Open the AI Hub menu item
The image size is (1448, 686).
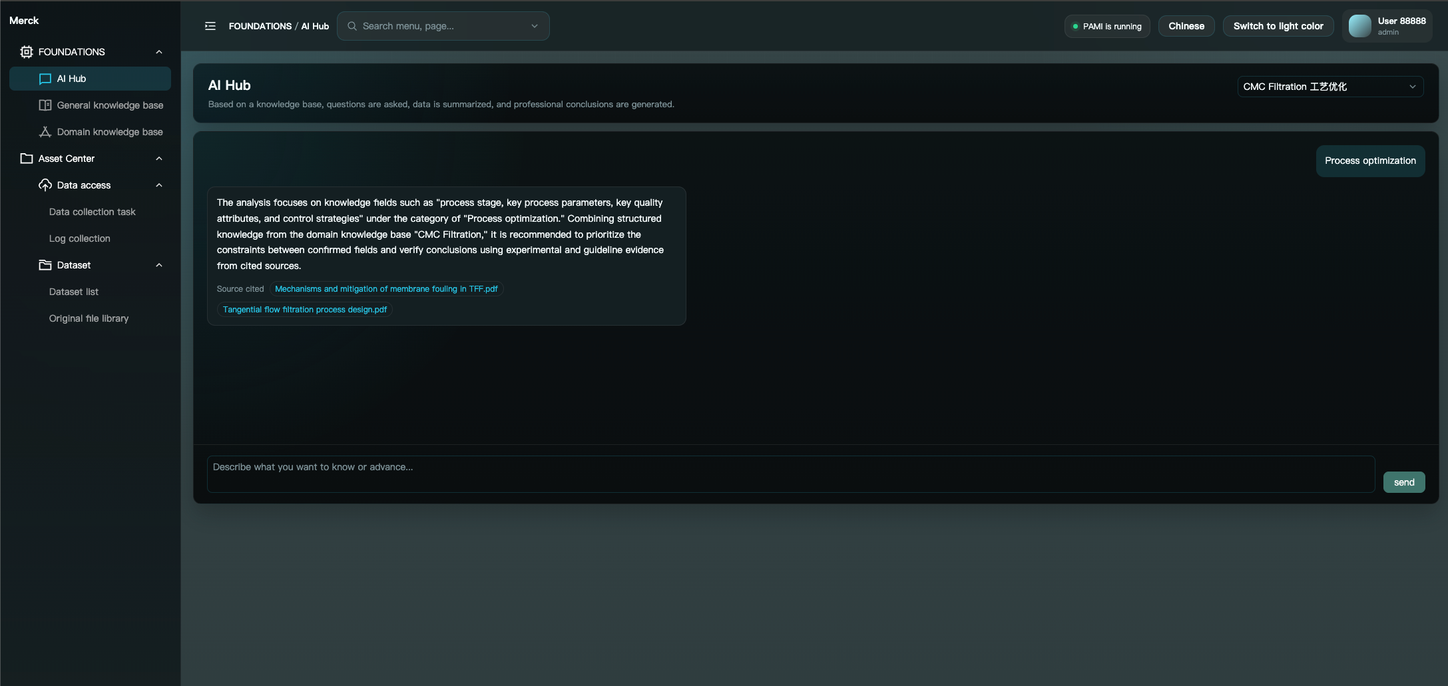click(90, 79)
